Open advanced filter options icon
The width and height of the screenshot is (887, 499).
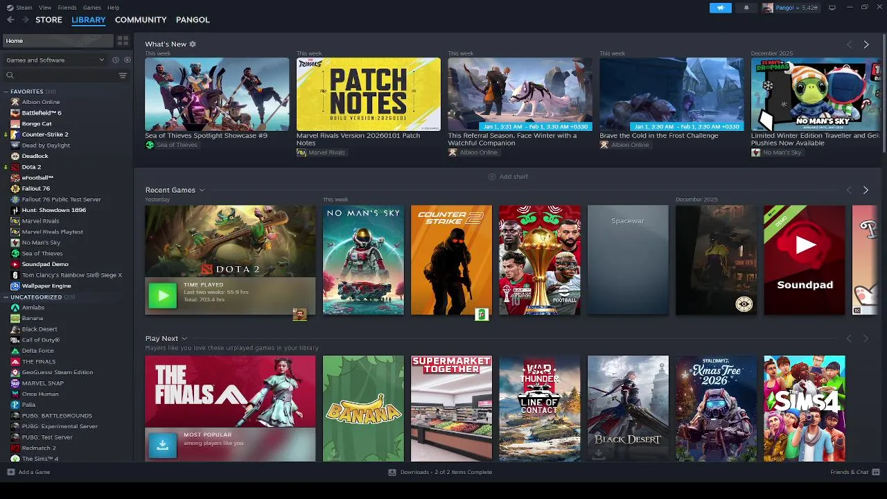[123, 76]
